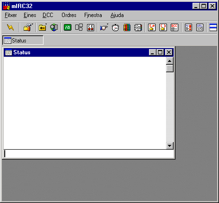
Task: Open mIRC Options via hammer icon
Action: (28, 27)
